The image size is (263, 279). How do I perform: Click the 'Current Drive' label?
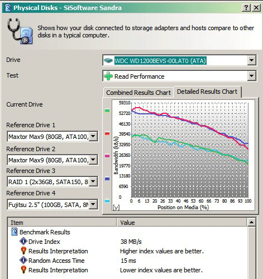(25, 104)
